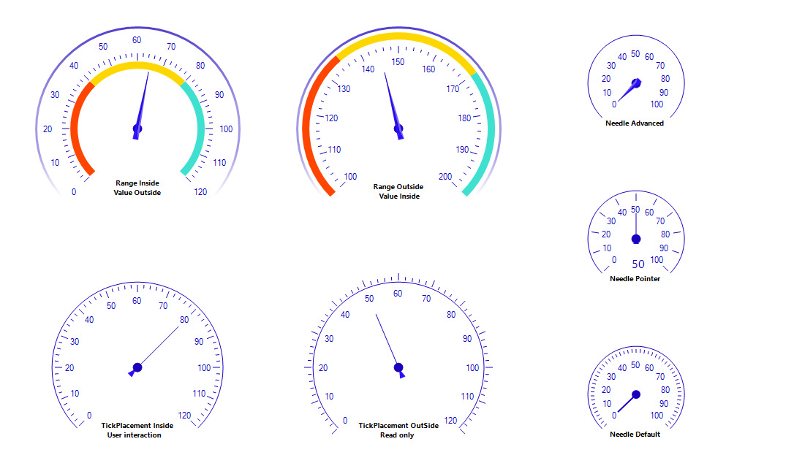Screen dimensions: 794x474
Task: Click the 'Range Inside Value Outside' caption
Action: (137, 188)
